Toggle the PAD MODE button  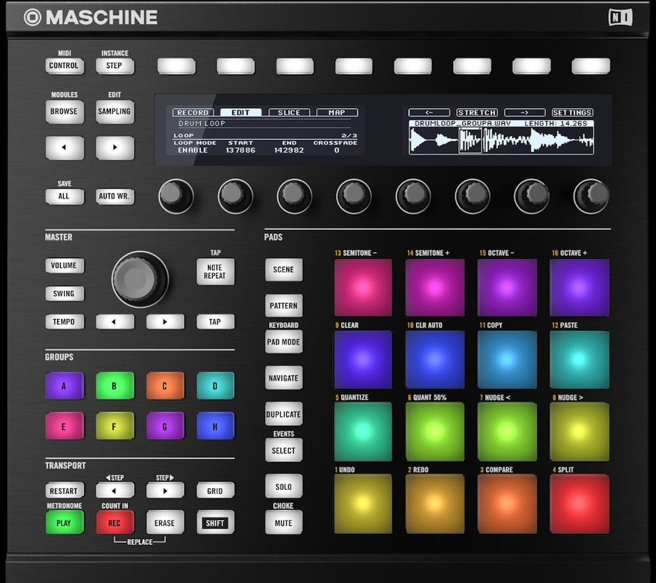[283, 342]
